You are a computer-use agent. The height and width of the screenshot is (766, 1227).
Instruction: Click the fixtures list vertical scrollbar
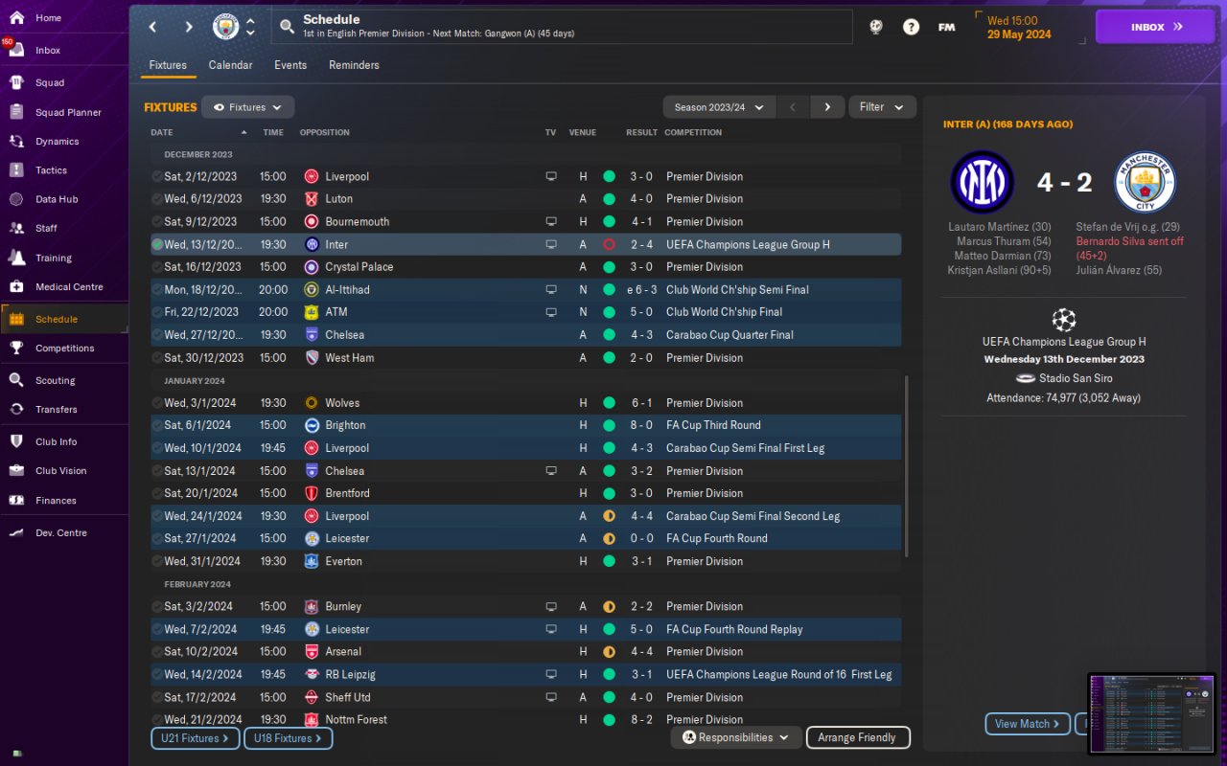[x=905, y=464]
